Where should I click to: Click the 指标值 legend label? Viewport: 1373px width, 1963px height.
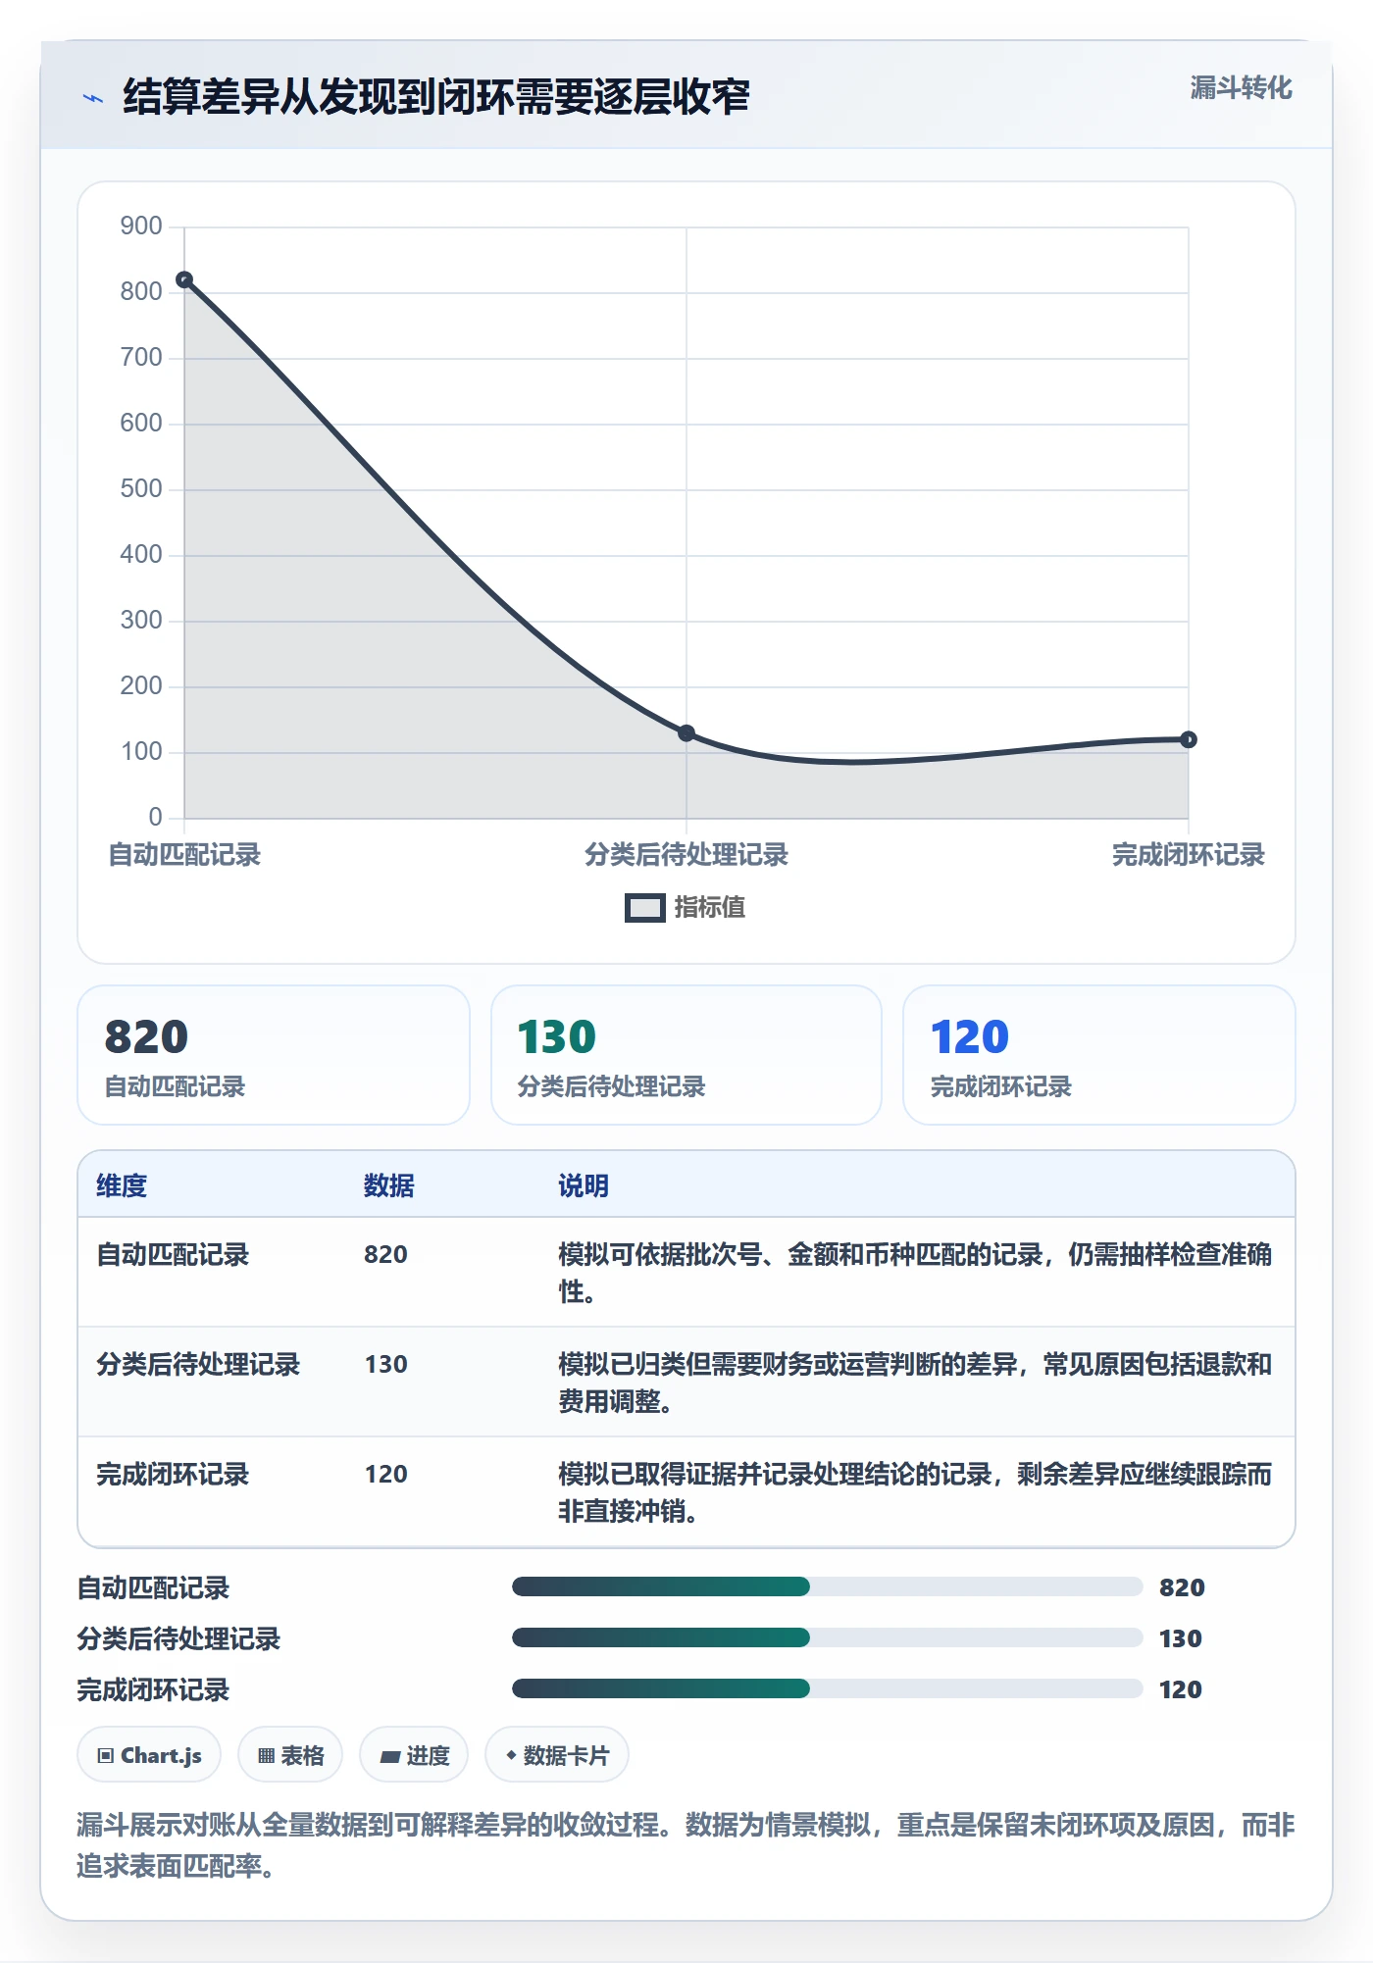tap(710, 908)
